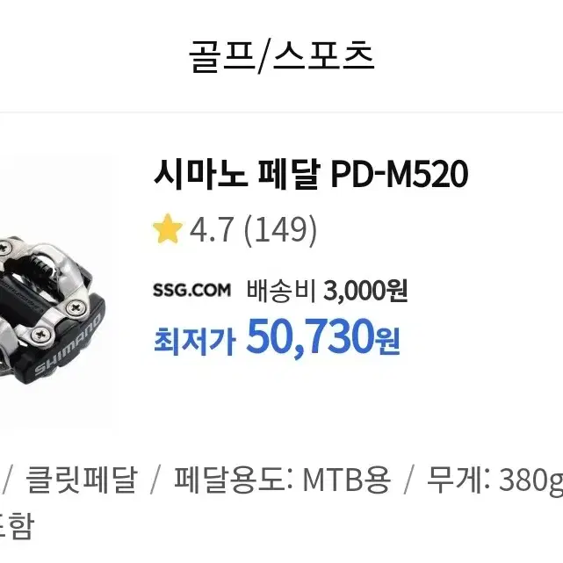Click the SSG.COM seller logo
This screenshot has width=563, height=563.
pos(191,290)
